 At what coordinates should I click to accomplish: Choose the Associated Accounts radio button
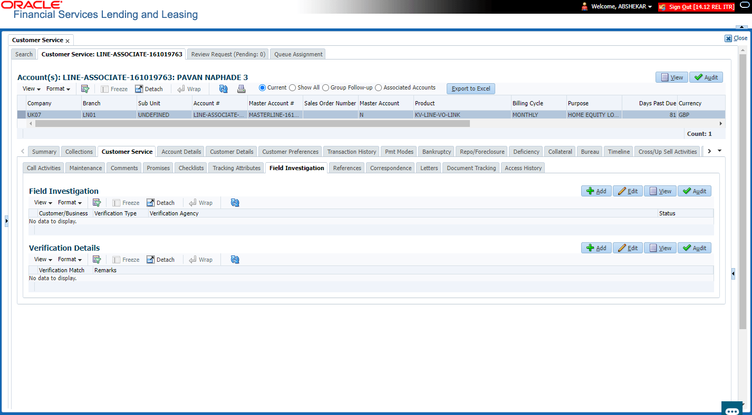pyautogui.click(x=378, y=88)
